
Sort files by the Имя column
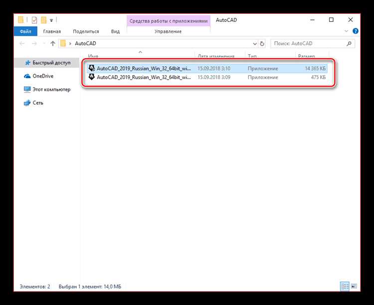[x=93, y=56]
